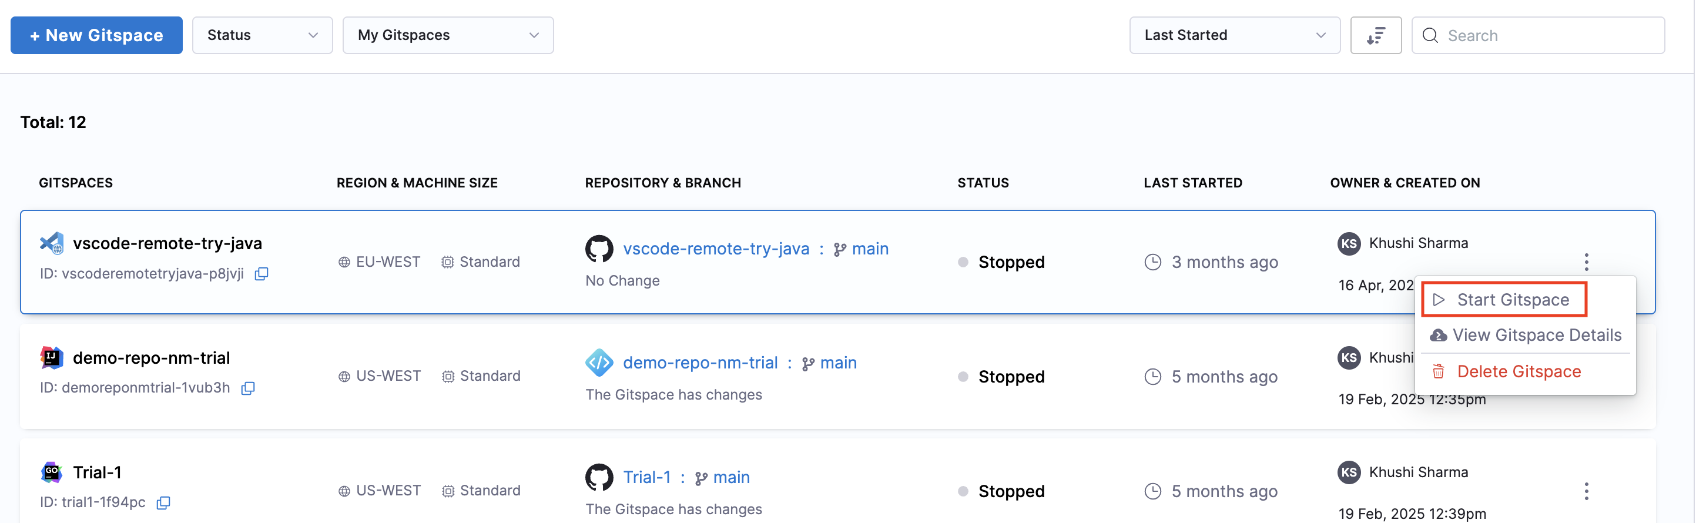Screen dimensions: 1696x523
Task: Expand the Status filter dropdown
Action: coord(262,36)
